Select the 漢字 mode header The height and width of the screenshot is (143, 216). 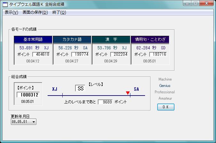111,39
